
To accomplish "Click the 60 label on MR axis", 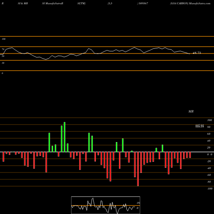I will pos(209,134).
